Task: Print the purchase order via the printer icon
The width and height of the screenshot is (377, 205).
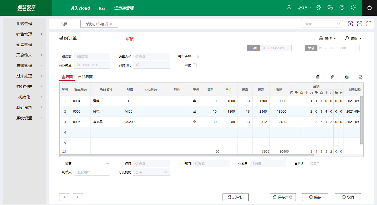Action: (347, 77)
